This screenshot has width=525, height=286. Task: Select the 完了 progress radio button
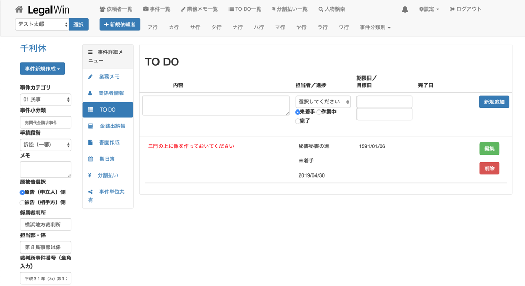point(298,121)
